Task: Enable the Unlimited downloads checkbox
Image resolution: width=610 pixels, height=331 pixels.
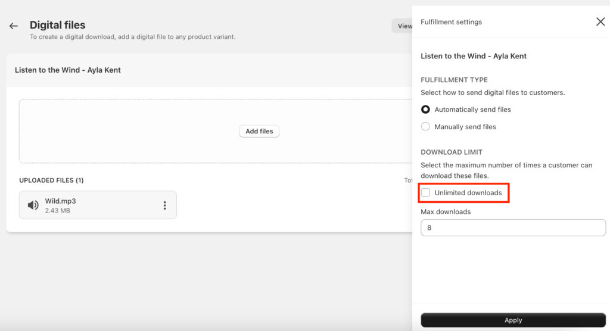Action: pyautogui.click(x=426, y=193)
